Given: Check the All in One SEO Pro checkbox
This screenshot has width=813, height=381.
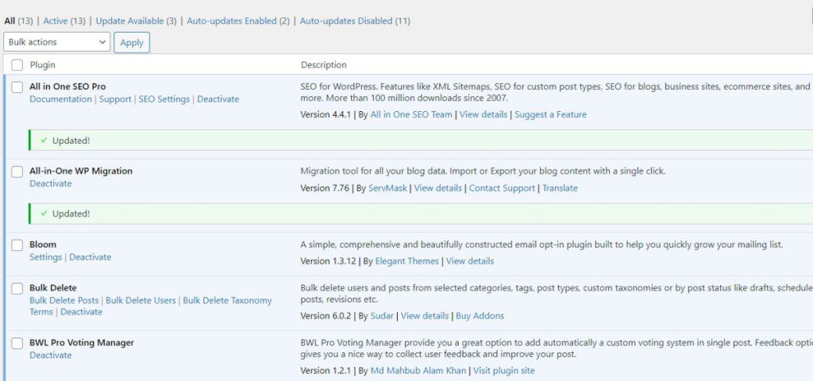Looking at the screenshot, I should point(17,87).
